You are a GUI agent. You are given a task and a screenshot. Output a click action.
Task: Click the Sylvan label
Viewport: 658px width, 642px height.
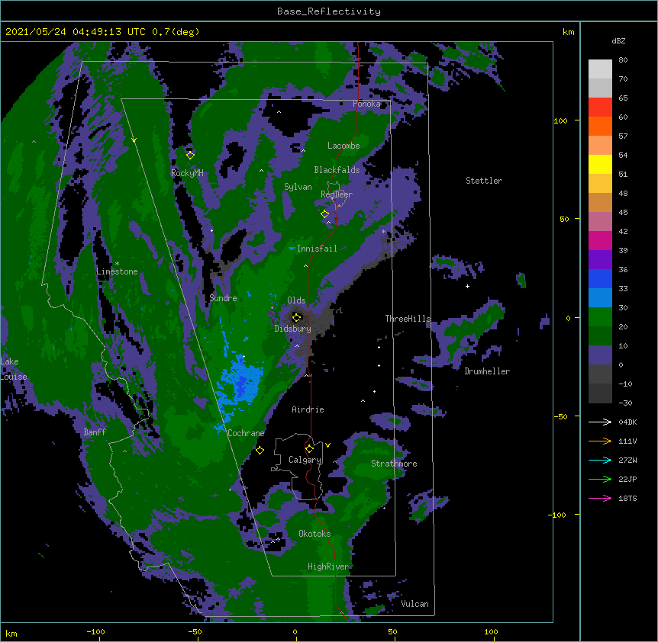click(298, 187)
